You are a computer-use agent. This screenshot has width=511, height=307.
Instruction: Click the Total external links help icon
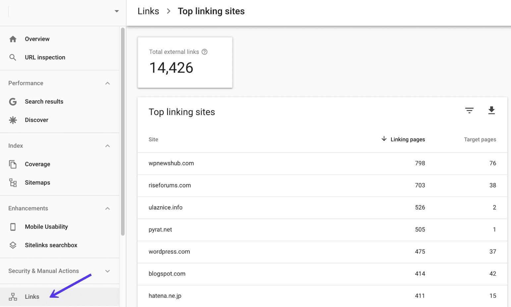click(x=204, y=52)
